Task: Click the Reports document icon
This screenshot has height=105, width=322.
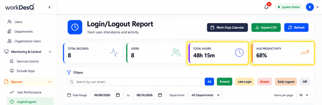Action: [6, 82]
